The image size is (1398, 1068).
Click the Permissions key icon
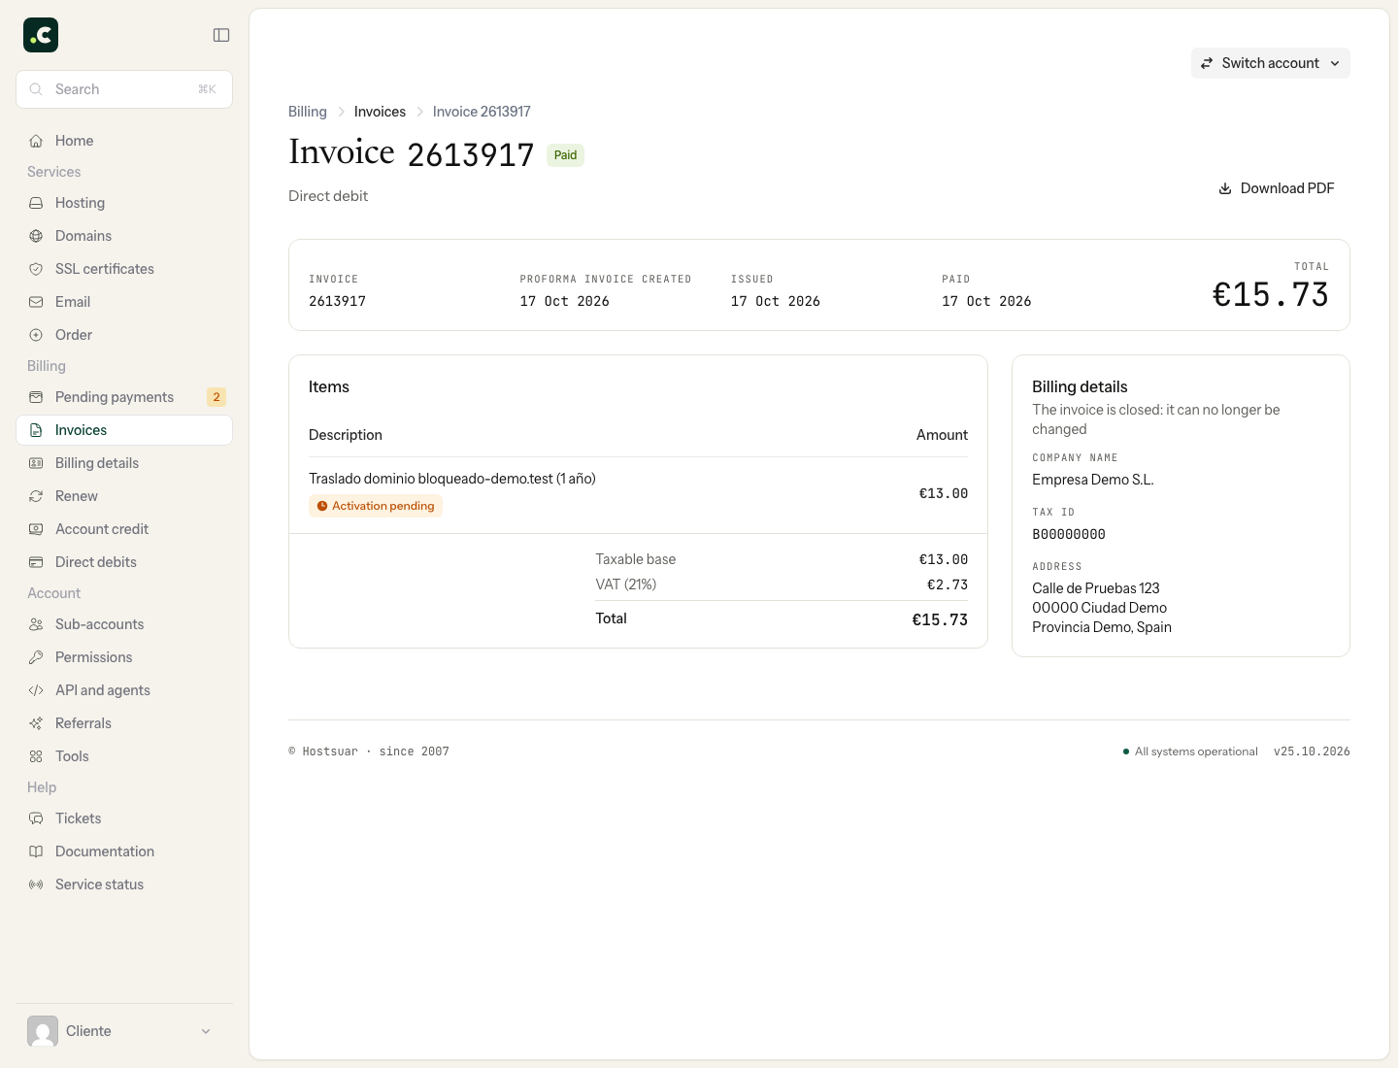pyautogui.click(x=36, y=657)
